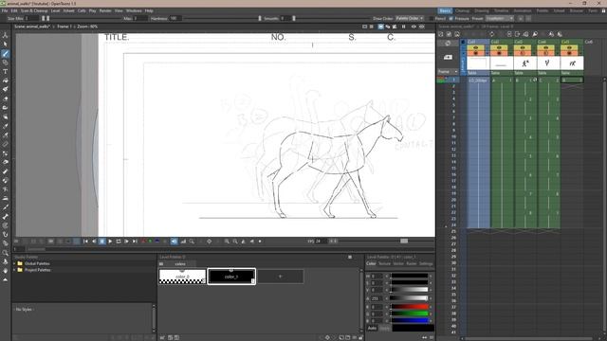Click the viewer zoom in icon
Image resolution: width=607 pixels, height=341 pixels.
(x=227, y=242)
